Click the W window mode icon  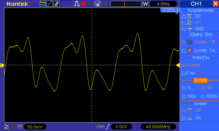tap(145, 4)
